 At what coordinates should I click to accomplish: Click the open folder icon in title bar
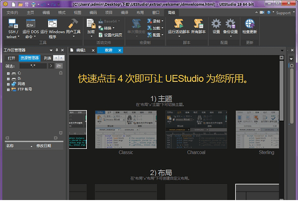20,4
